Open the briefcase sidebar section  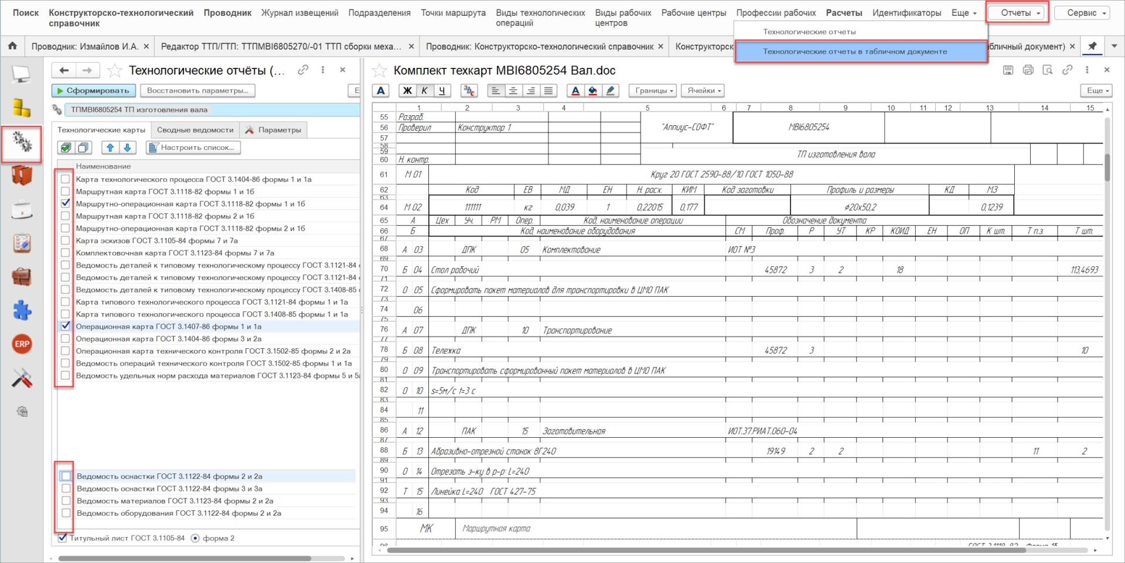click(x=22, y=276)
